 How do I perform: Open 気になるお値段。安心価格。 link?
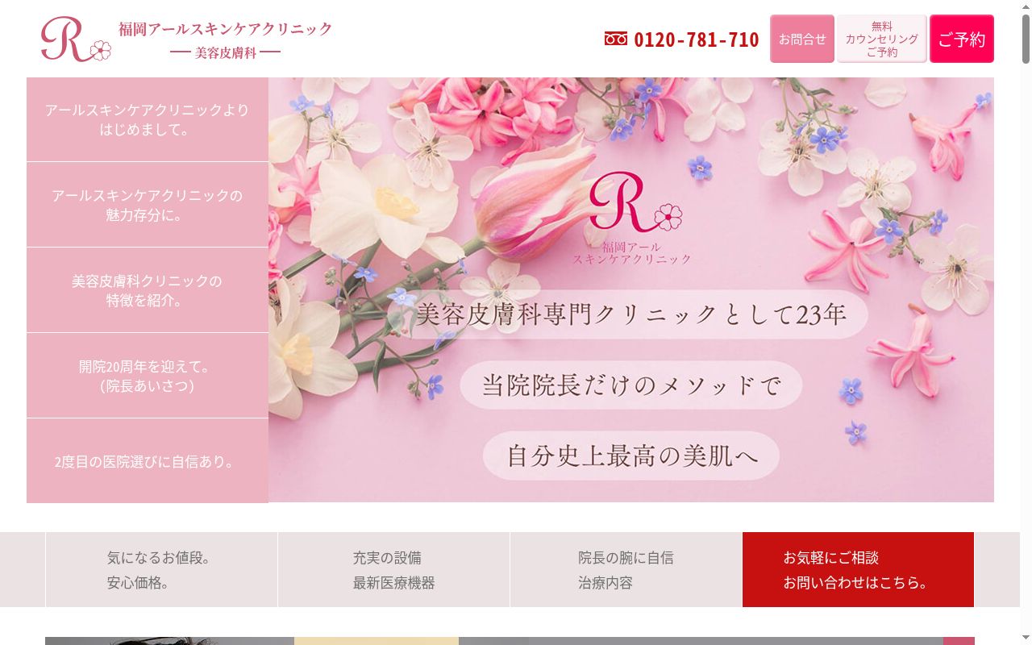161,569
